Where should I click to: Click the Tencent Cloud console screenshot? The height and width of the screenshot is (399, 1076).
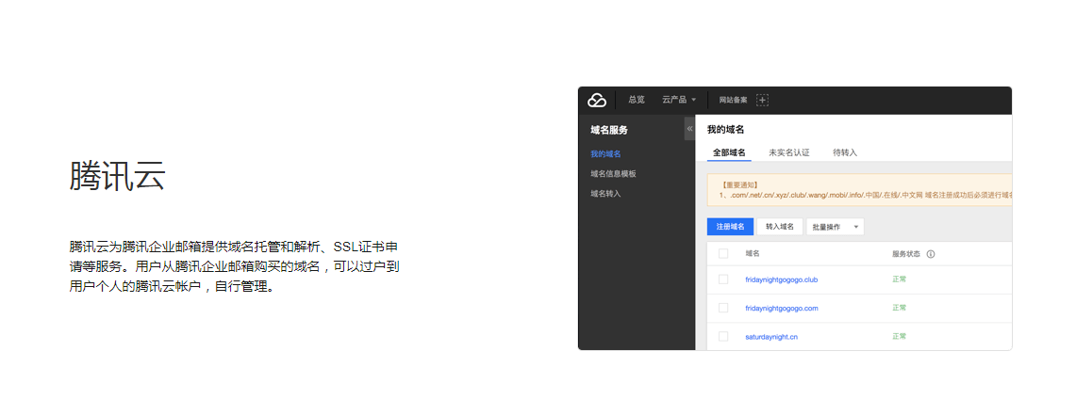point(795,218)
